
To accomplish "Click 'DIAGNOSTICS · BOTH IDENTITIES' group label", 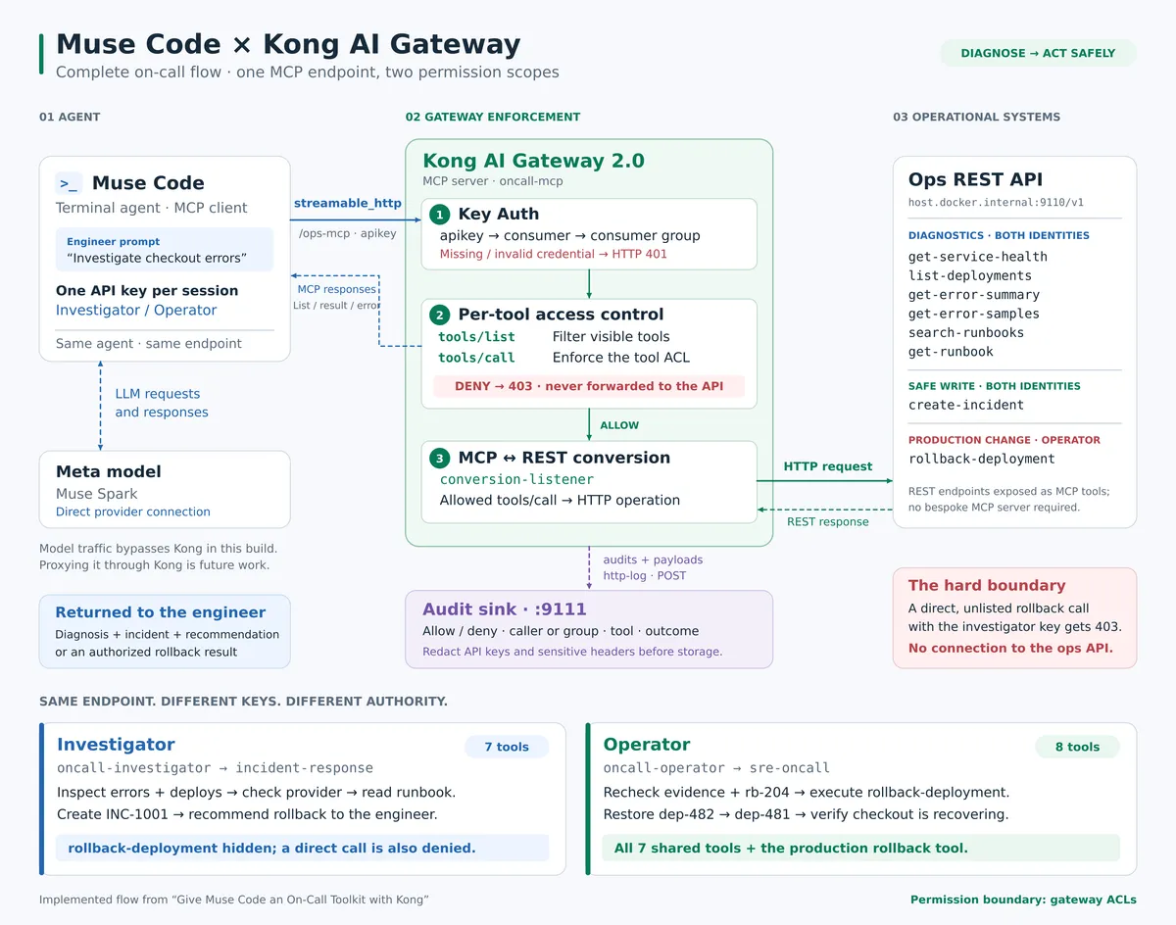I will pos(999,235).
